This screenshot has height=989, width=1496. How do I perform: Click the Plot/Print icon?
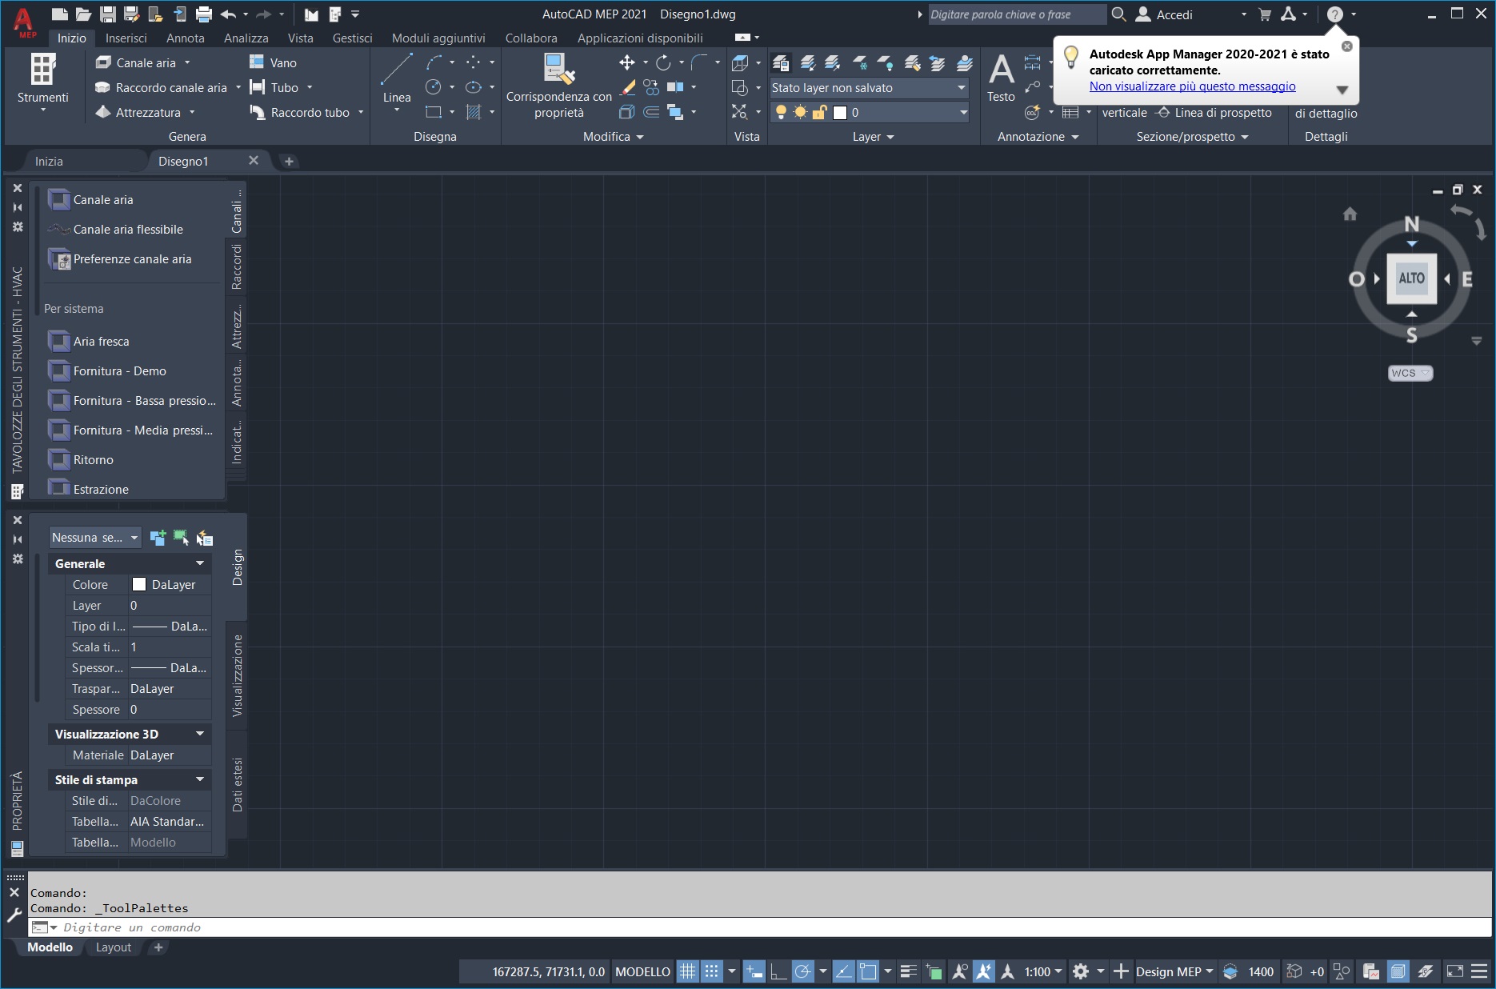(x=204, y=14)
